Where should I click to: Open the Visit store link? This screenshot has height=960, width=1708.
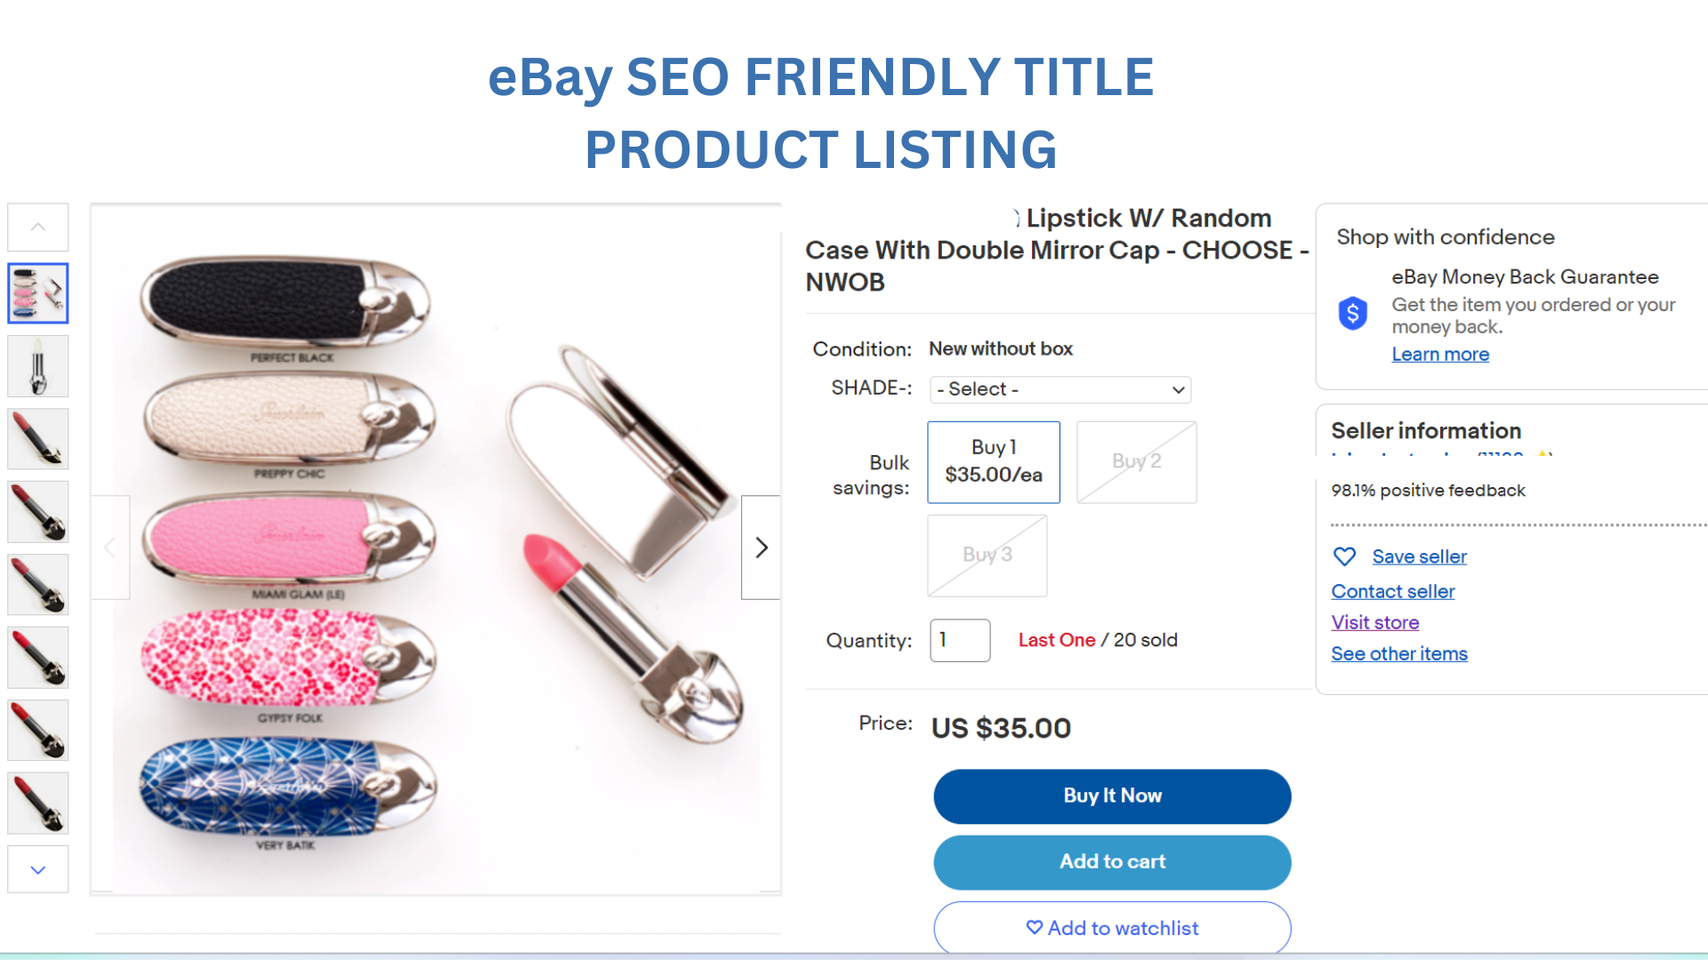1374,623
